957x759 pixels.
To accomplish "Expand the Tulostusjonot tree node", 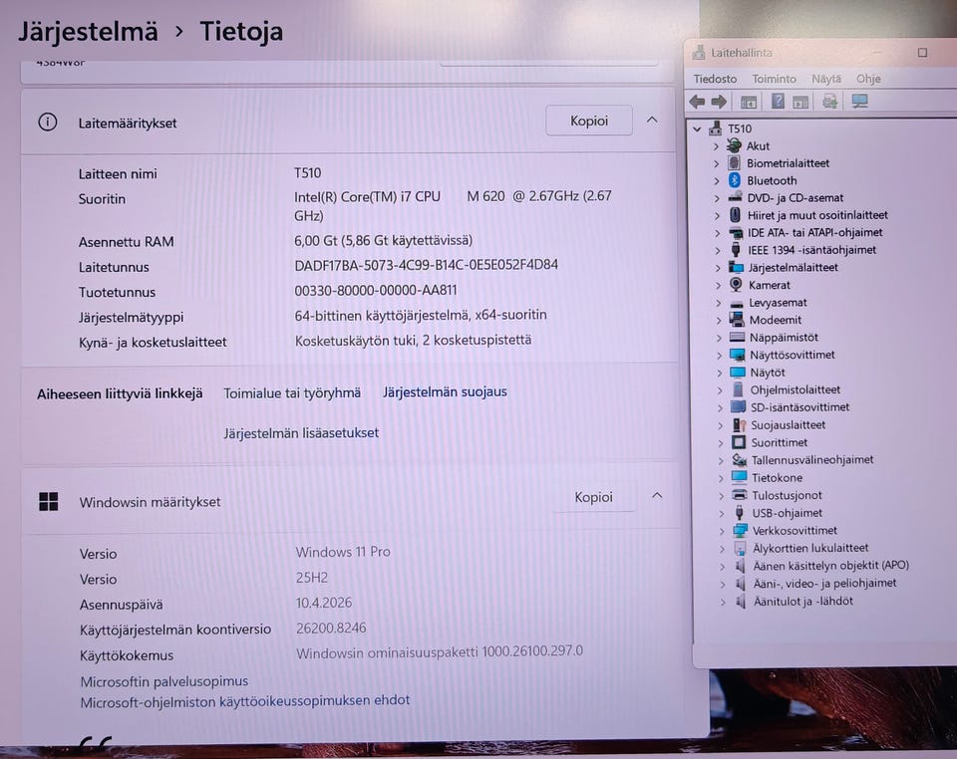I will 722,496.
